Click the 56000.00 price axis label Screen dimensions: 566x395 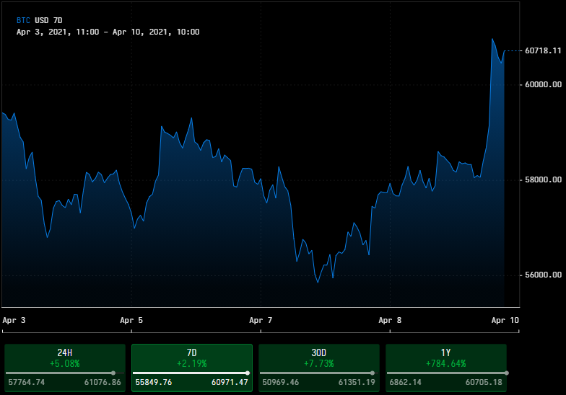(x=543, y=275)
